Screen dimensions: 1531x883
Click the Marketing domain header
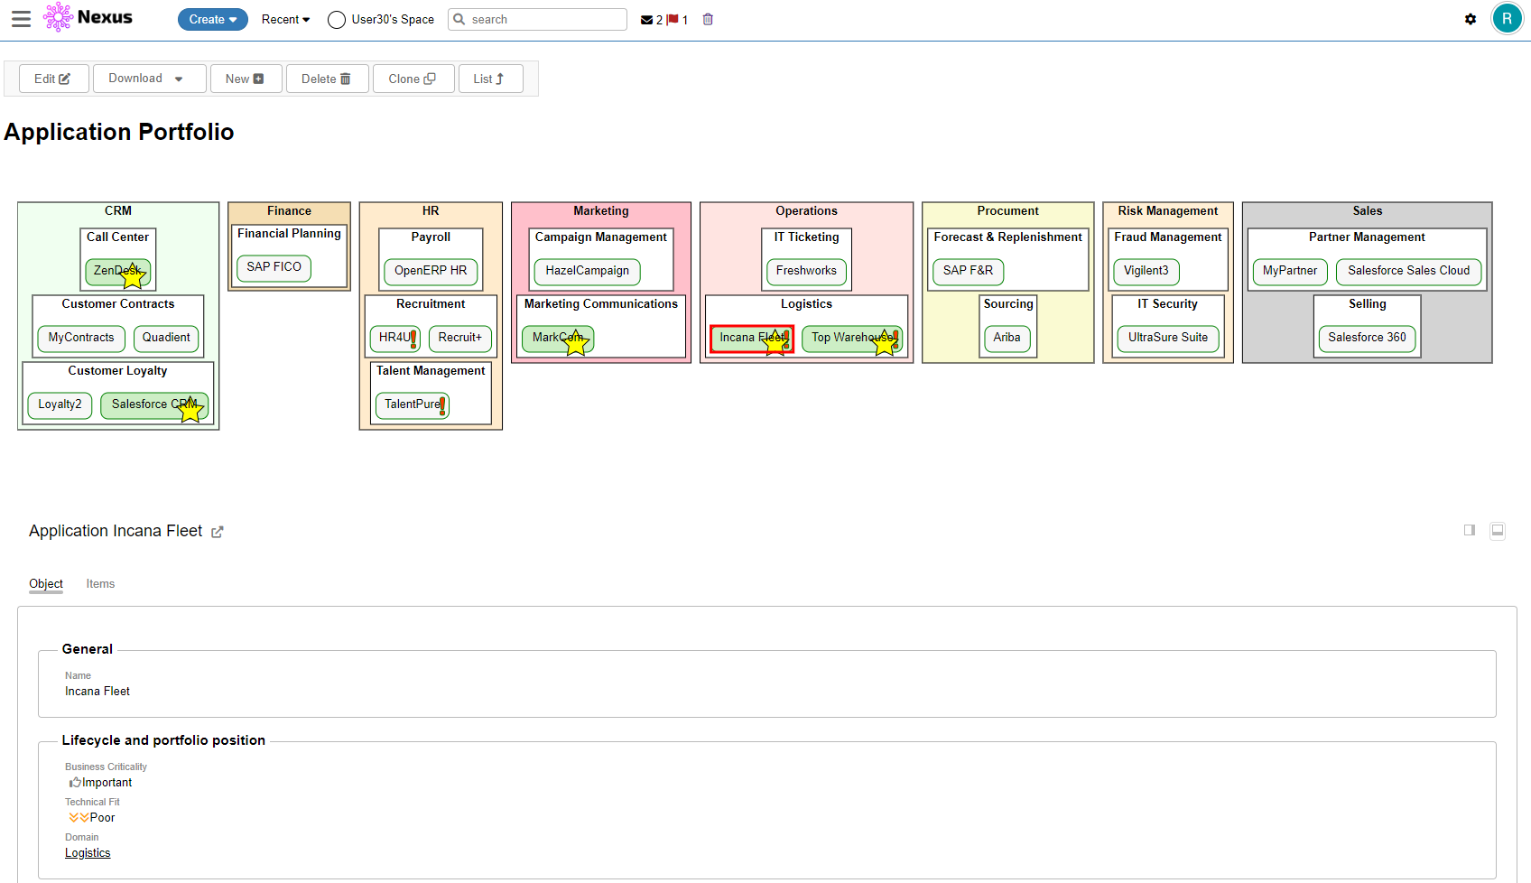click(x=601, y=211)
